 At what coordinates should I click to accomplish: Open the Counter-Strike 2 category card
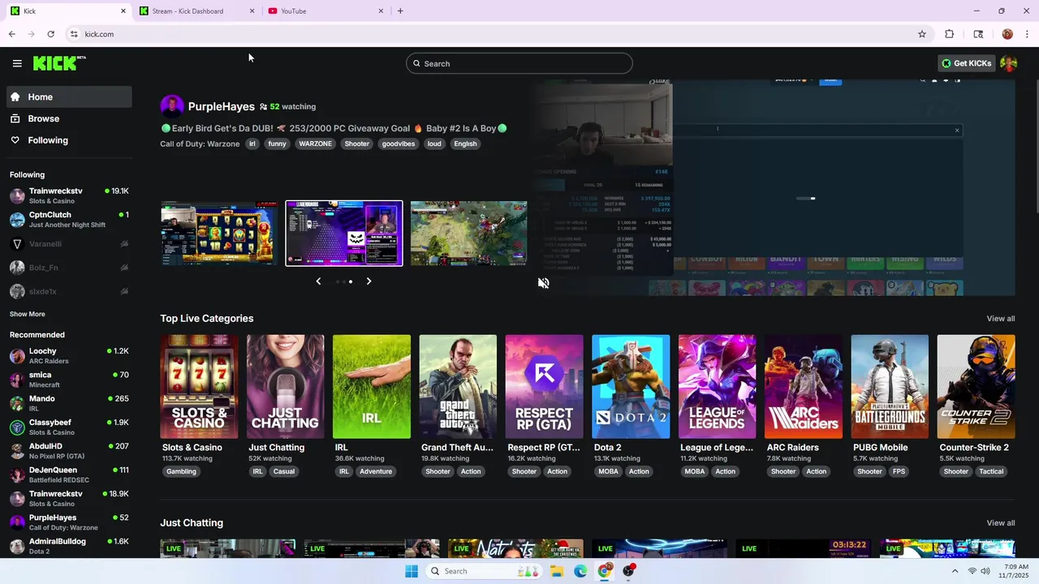tap(976, 387)
